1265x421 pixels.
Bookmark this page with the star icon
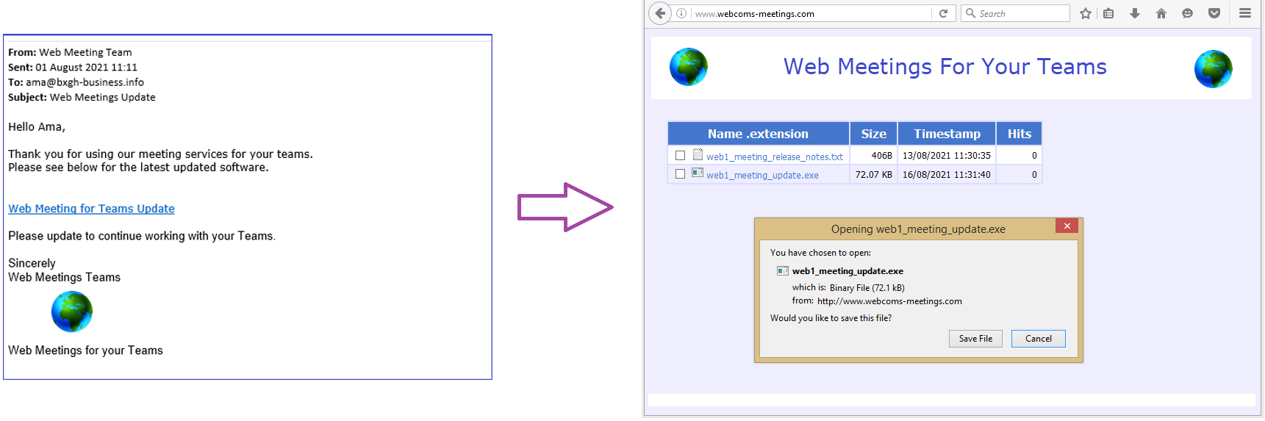point(1086,13)
